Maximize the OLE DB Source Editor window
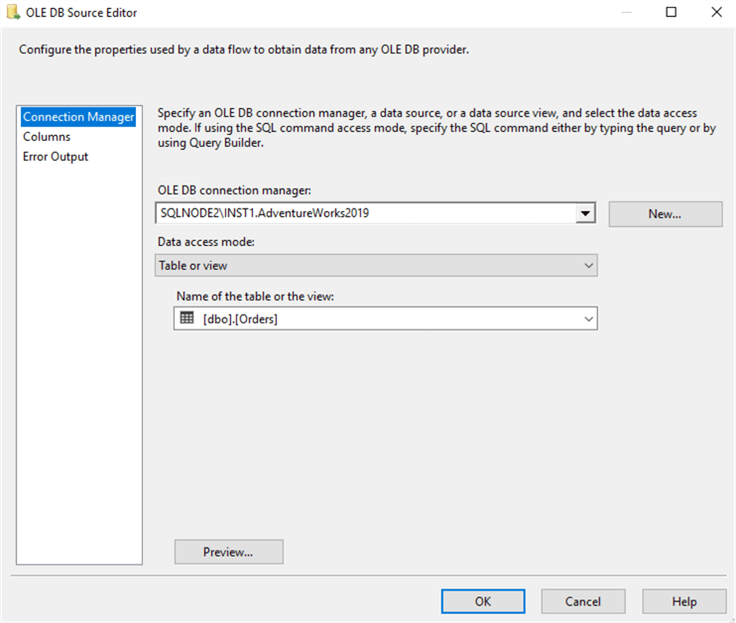Image resolution: width=736 pixels, height=623 pixels. click(672, 13)
